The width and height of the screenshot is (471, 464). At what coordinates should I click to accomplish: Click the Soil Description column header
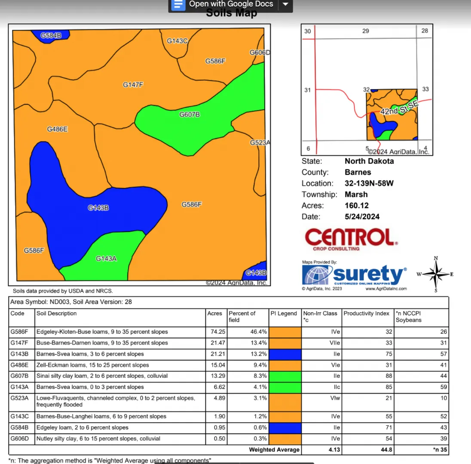(x=57, y=313)
